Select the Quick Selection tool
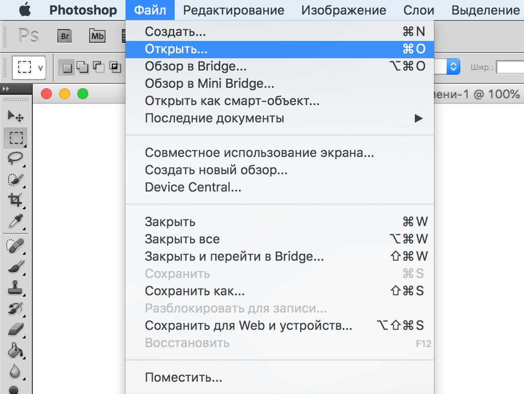 click(15, 179)
